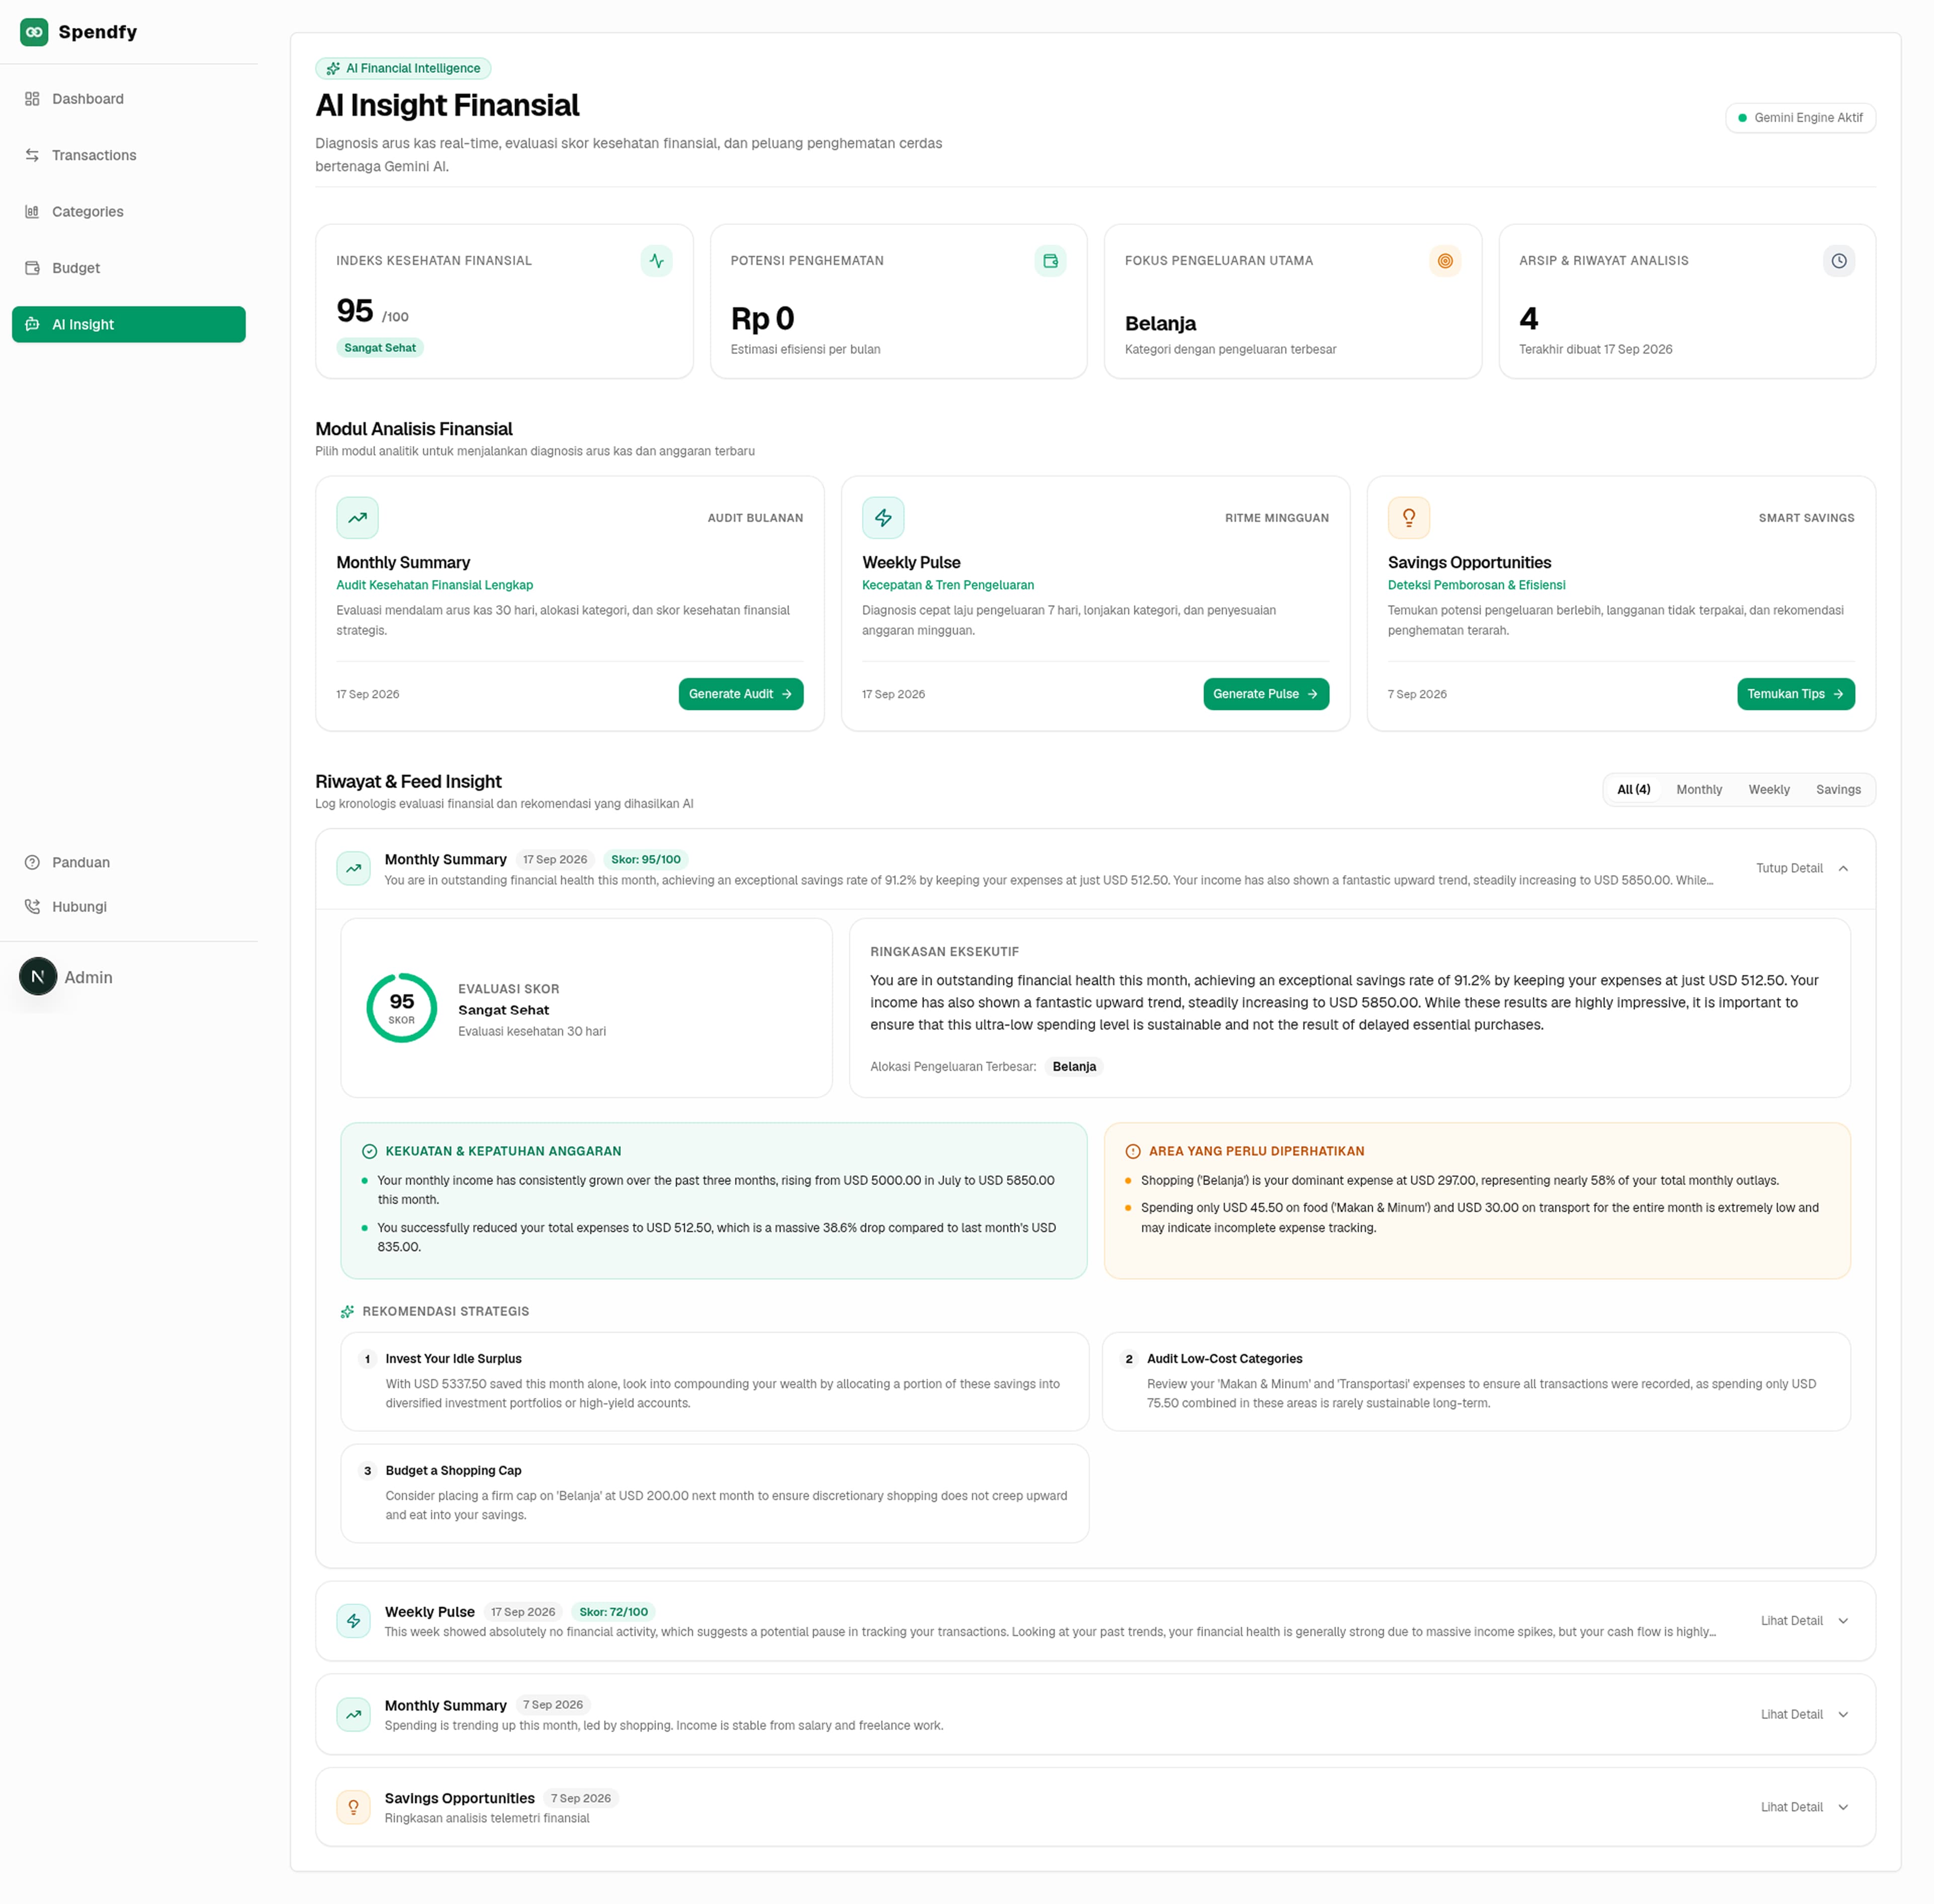Expand Weekly Pulse 17 Sep Lihat Detail
The image size is (1934, 1904).
1805,1621
